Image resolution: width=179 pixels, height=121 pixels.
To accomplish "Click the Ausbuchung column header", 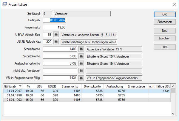I will 115,86.
